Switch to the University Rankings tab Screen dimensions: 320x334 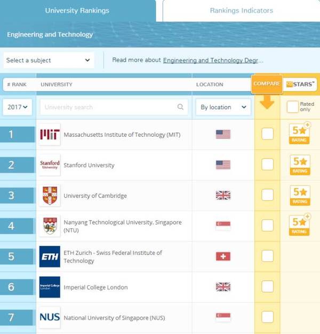(x=77, y=11)
